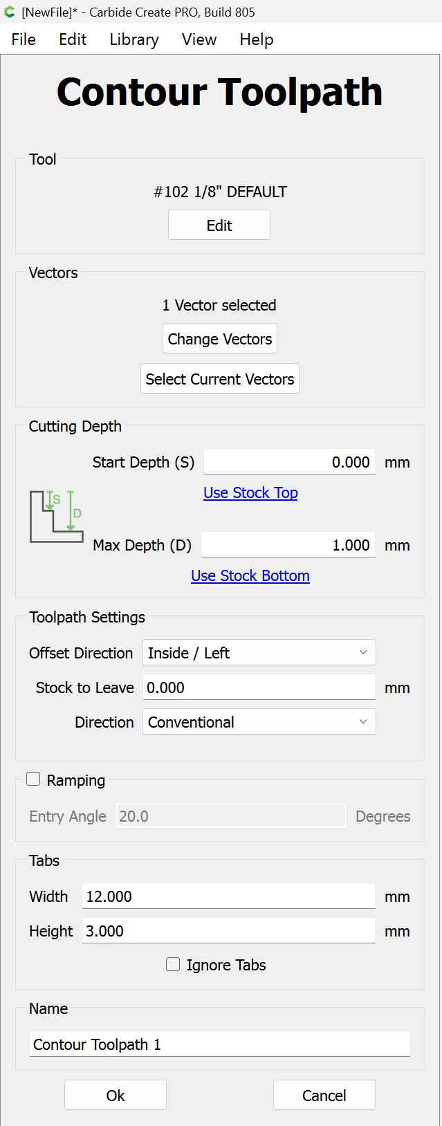Check the Ignore Tabs checkbox

click(173, 964)
